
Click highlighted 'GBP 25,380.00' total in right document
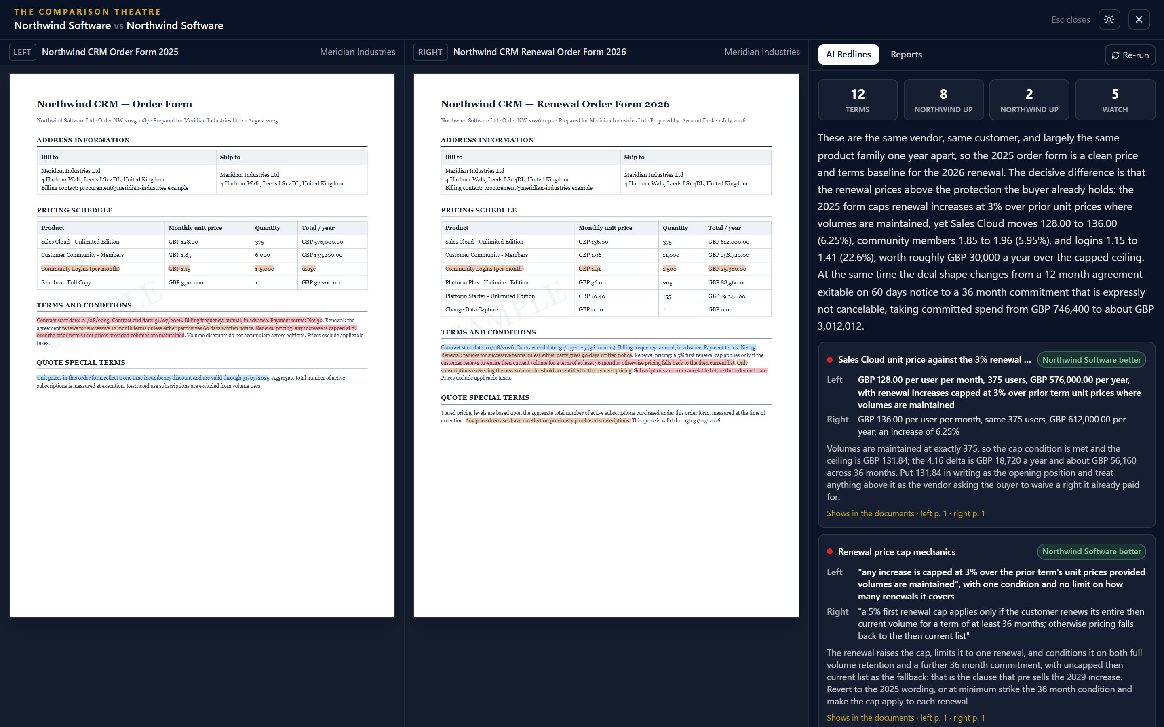727,269
